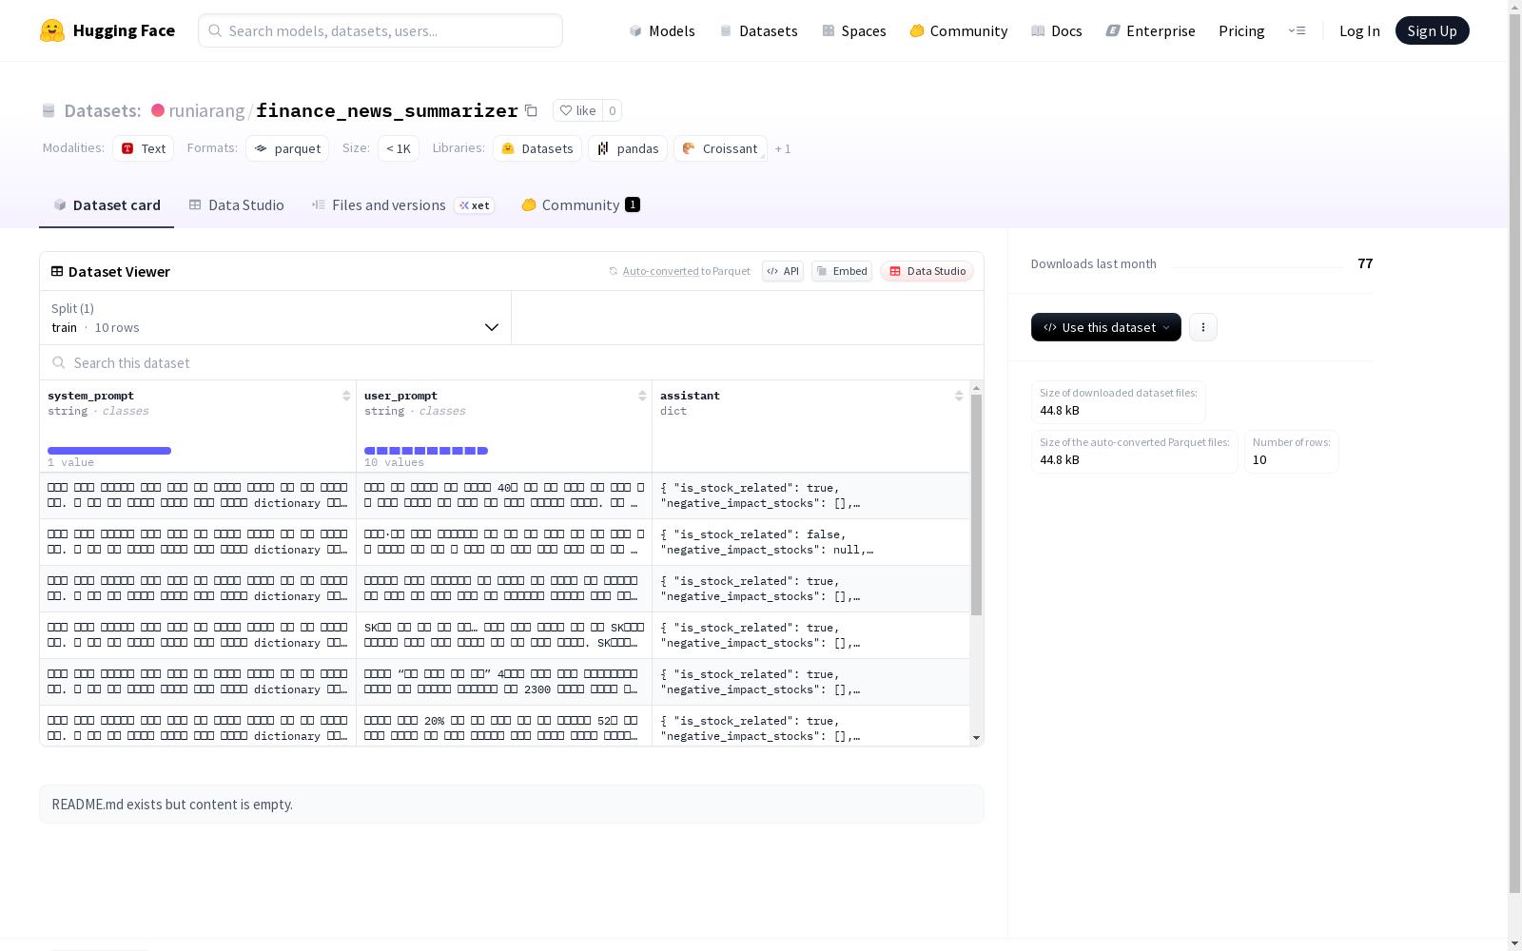The image size is (1522, 951).
Task: Click the Dataset Viewer table icon
Action: point(57,271)
